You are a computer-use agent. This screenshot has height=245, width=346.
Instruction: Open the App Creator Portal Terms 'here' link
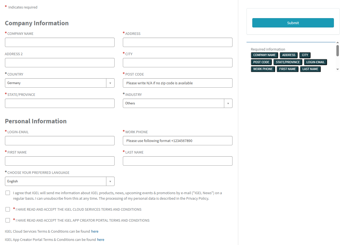[x=101, y=240]
